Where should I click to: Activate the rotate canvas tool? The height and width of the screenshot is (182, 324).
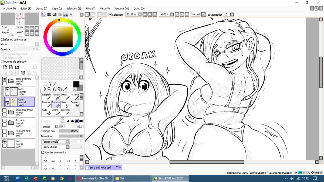coord(55,89)
